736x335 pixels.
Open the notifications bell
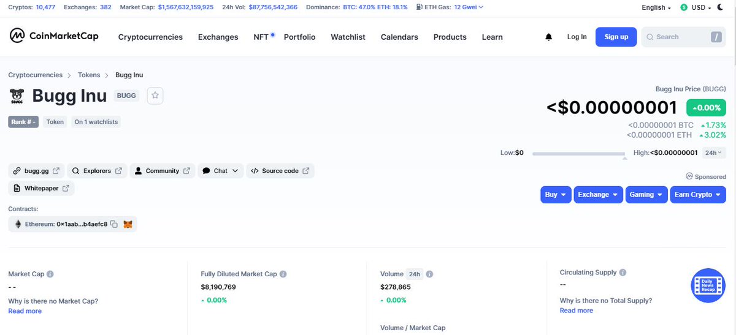click(x=548, y=37)
